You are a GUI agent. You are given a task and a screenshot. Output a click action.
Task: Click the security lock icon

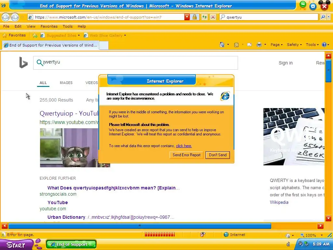coord(194,17)
